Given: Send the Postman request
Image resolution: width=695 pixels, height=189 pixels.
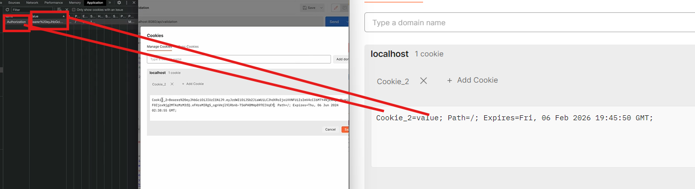Looking at the screenshot, I should click(x=335, y=22).
